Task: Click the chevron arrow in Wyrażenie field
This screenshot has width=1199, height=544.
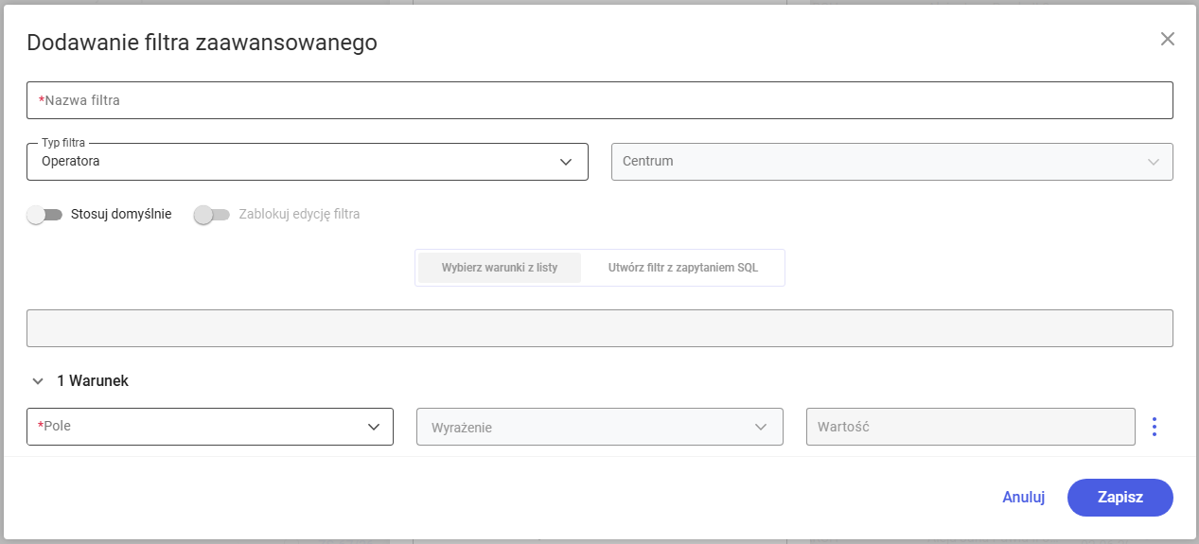Action: point(761,427)
